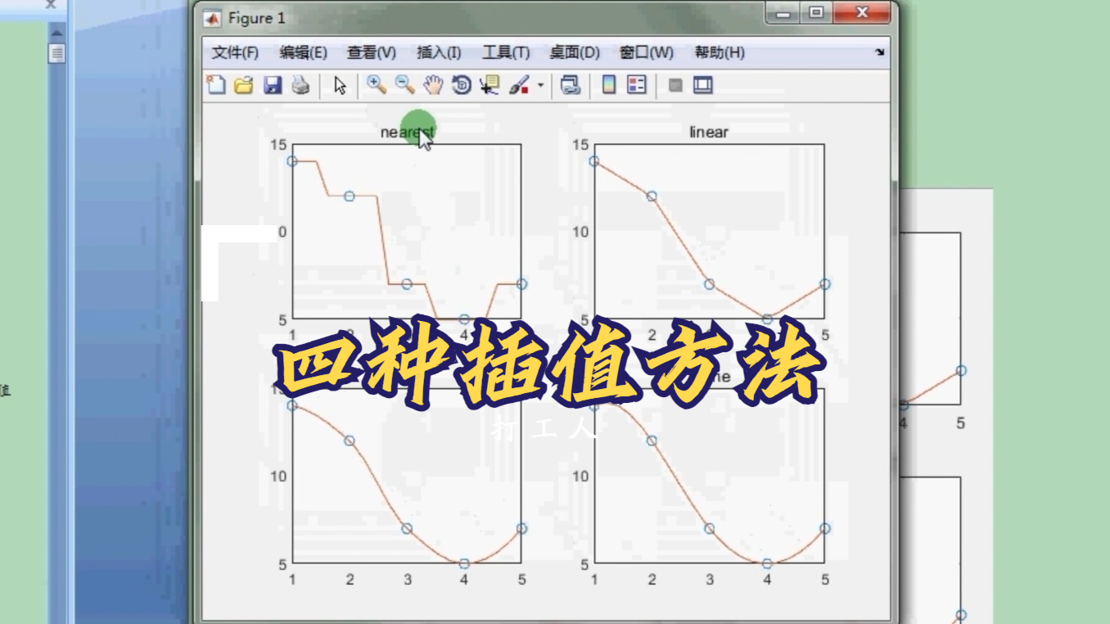The width and height of the screenshot is (1110, 624).
Task: Click the Open File folder icon
Action: tap(244, 85)
